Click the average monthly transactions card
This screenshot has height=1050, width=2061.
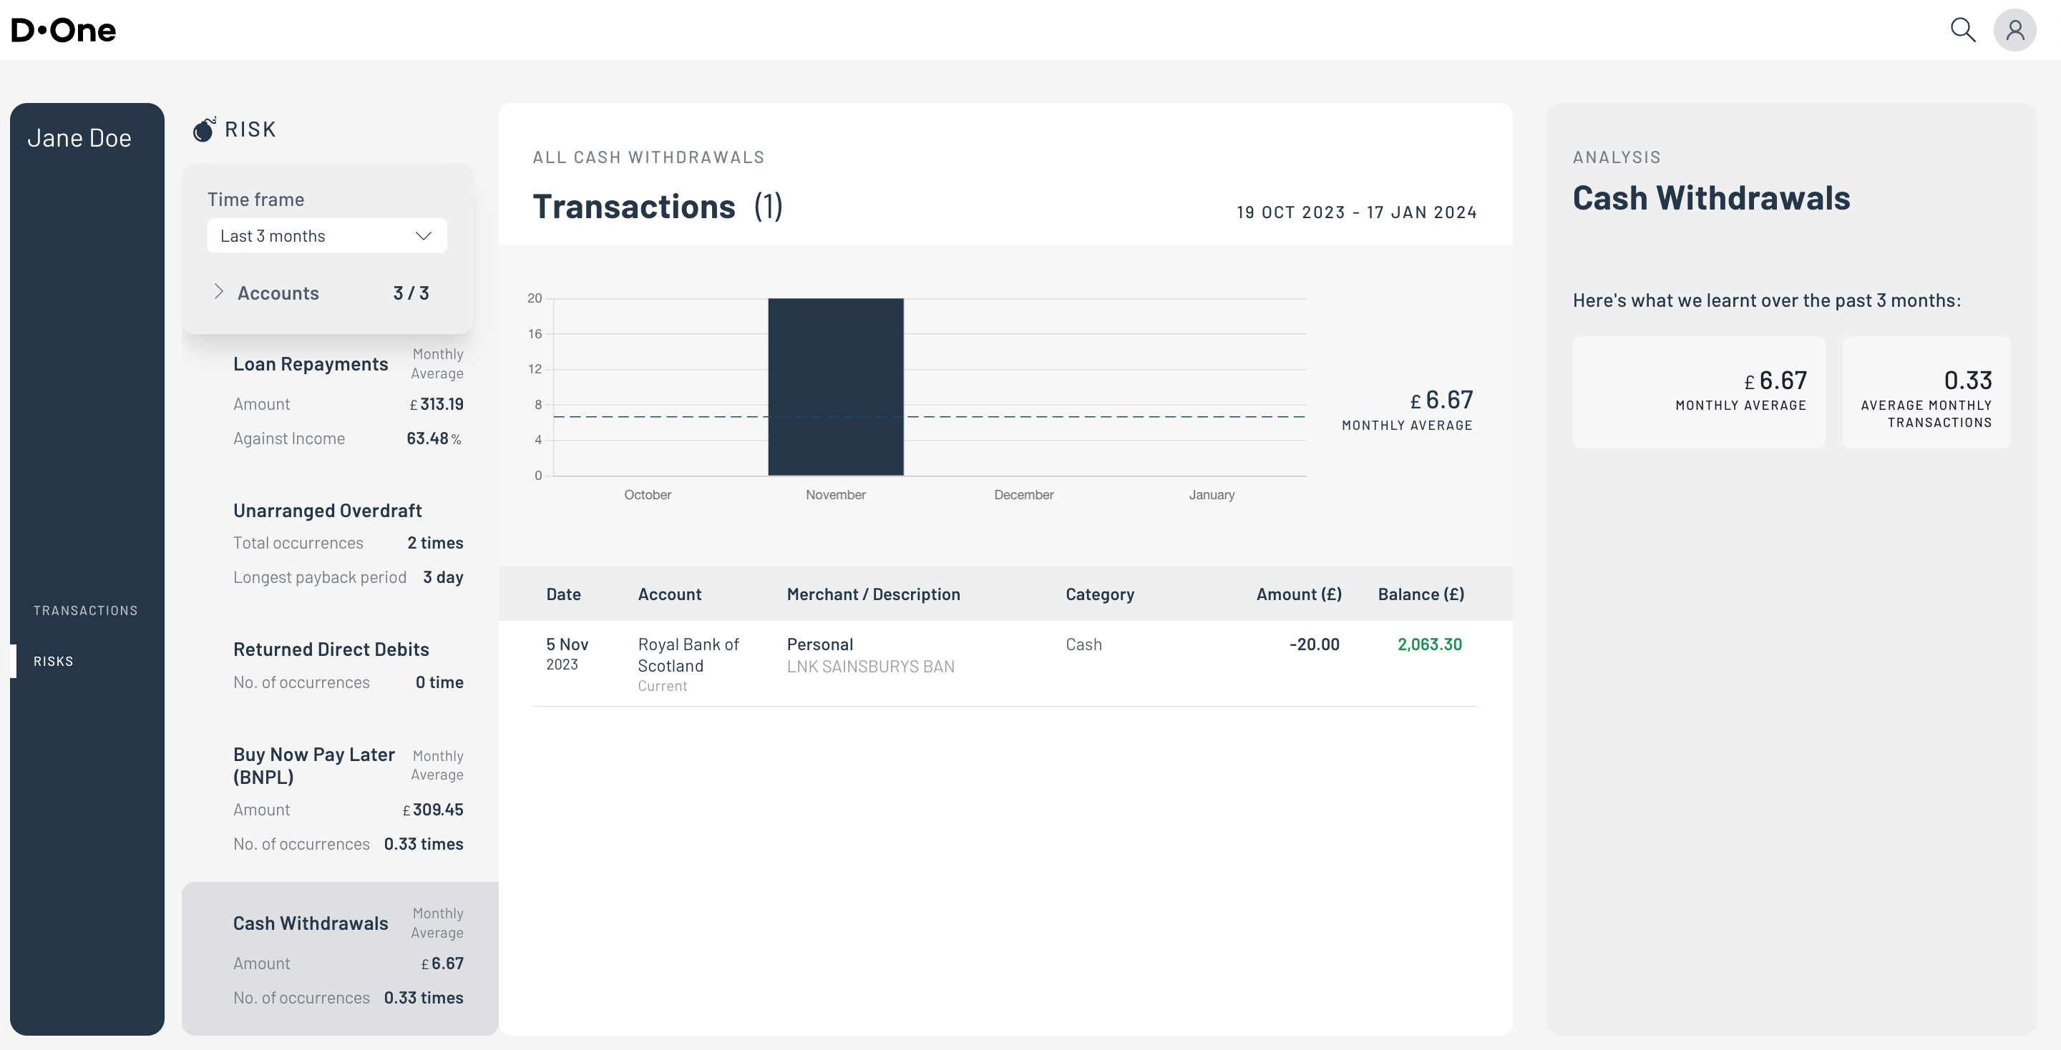click(x=1926, y=393)
